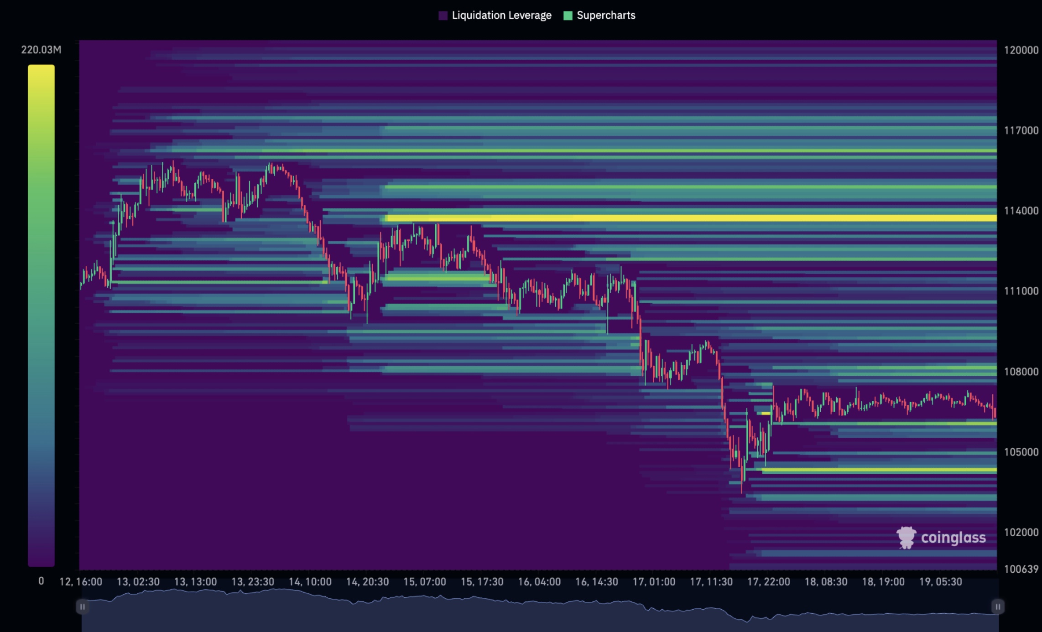Select the 12, 16:00 time axis label
This screenshot has height=632, width=1042.
(x=81, y=582)
